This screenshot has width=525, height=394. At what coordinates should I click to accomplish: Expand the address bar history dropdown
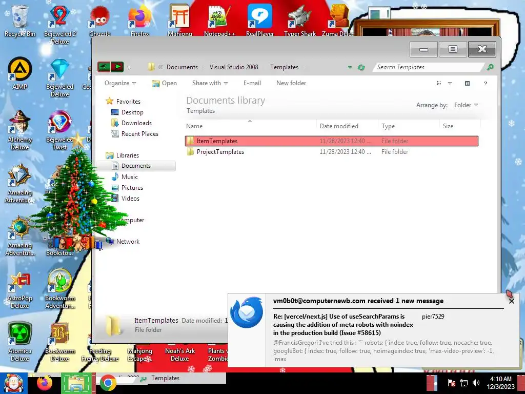[350, 67]
